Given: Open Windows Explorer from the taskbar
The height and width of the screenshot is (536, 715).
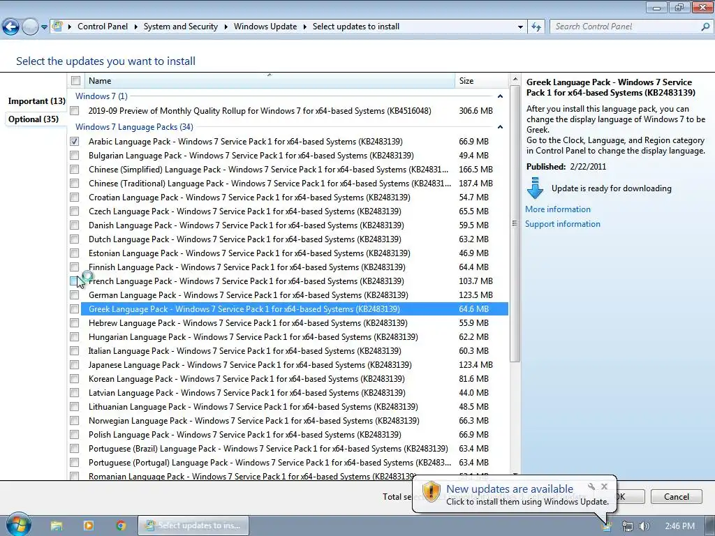Looking at the screenshot, I should 57,526.
